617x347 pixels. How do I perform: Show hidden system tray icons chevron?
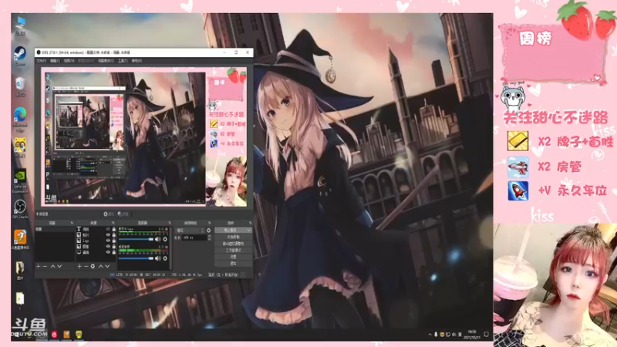[430, 335]
